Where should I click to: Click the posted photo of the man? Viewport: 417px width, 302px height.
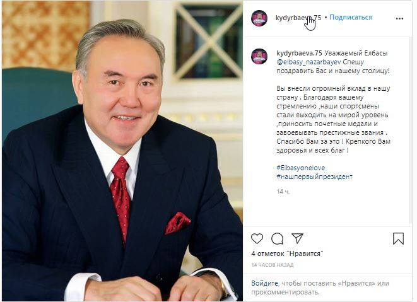122,151
